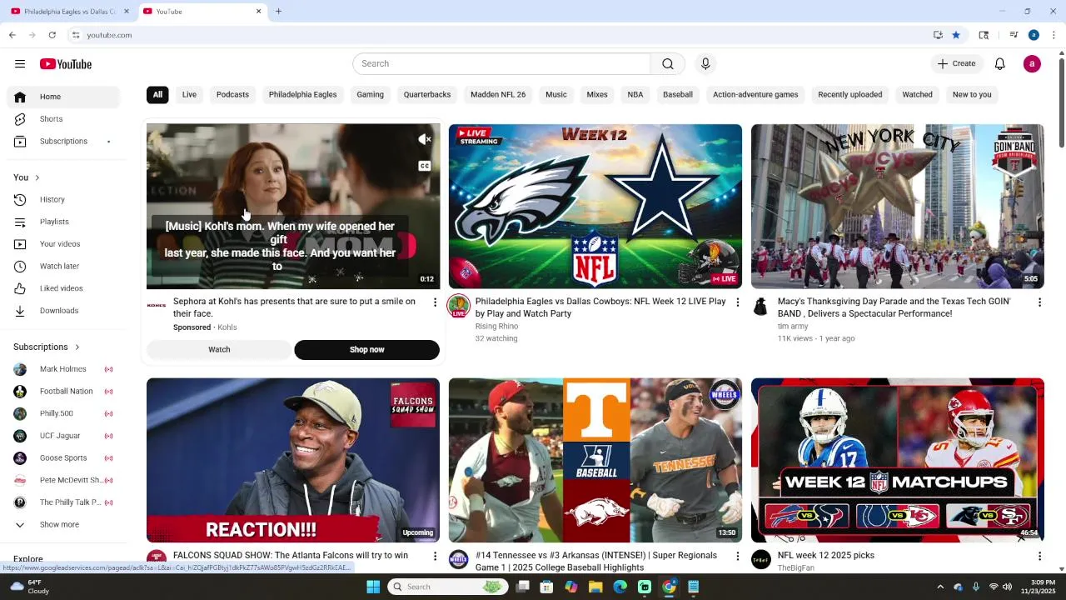Open the tim army channel link
Image resolution: width=1066 pixels, height=600 pixels.
(x=793, y=327)
